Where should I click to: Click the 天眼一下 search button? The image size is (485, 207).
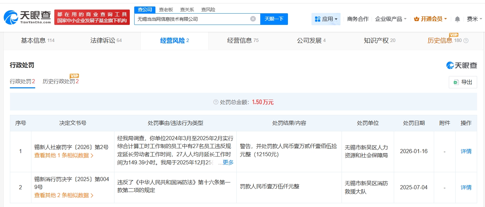pyautogui.click(x=274, y=19)
